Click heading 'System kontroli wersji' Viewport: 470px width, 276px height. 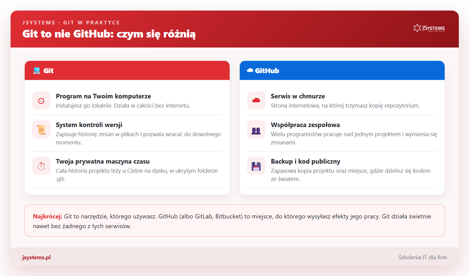tap(89, 125)
